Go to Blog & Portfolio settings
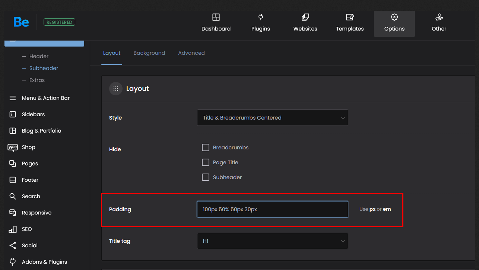 click(x=41, y=131)
